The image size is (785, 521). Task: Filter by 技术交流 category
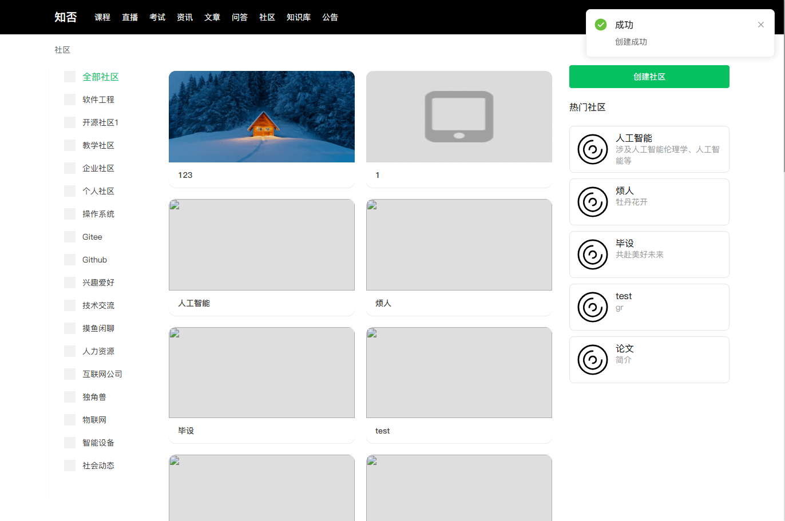click(x=98, y=305)
